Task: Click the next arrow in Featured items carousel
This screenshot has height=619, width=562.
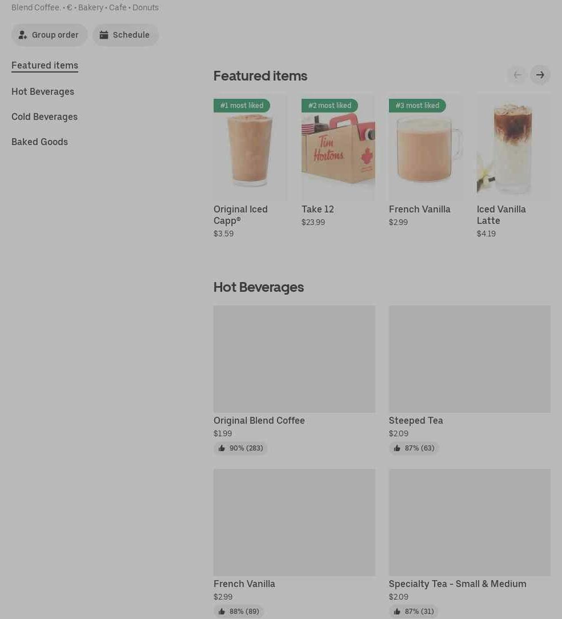Action: [540, 75]
